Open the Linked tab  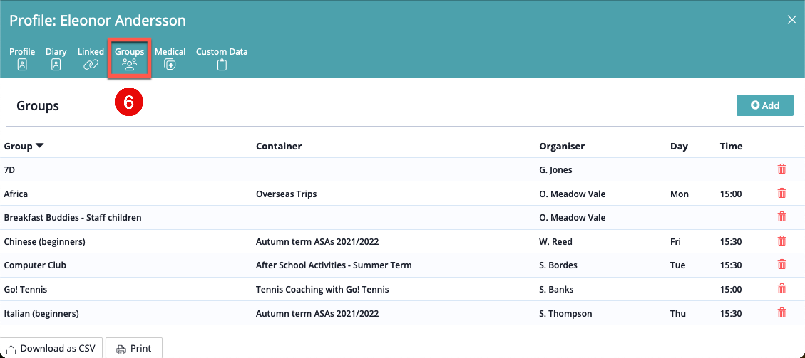click(91, 58)
